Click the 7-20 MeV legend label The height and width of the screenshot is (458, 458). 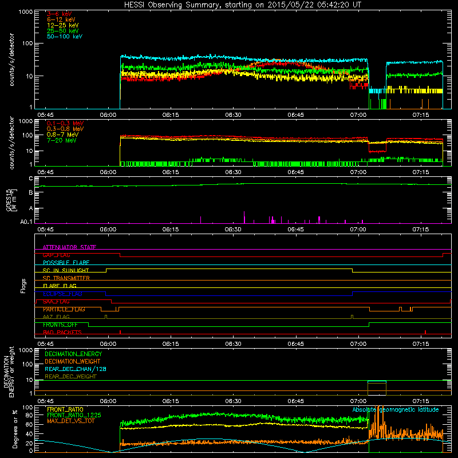(61, 140)
